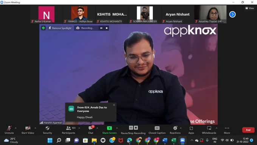Viewport: 257px width, 145px height.
Task: Pause recording from the bottom toolbar
Action: 131,128
